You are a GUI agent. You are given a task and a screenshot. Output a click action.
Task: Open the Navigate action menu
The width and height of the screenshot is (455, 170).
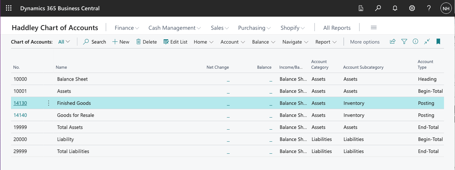point(295,42)
